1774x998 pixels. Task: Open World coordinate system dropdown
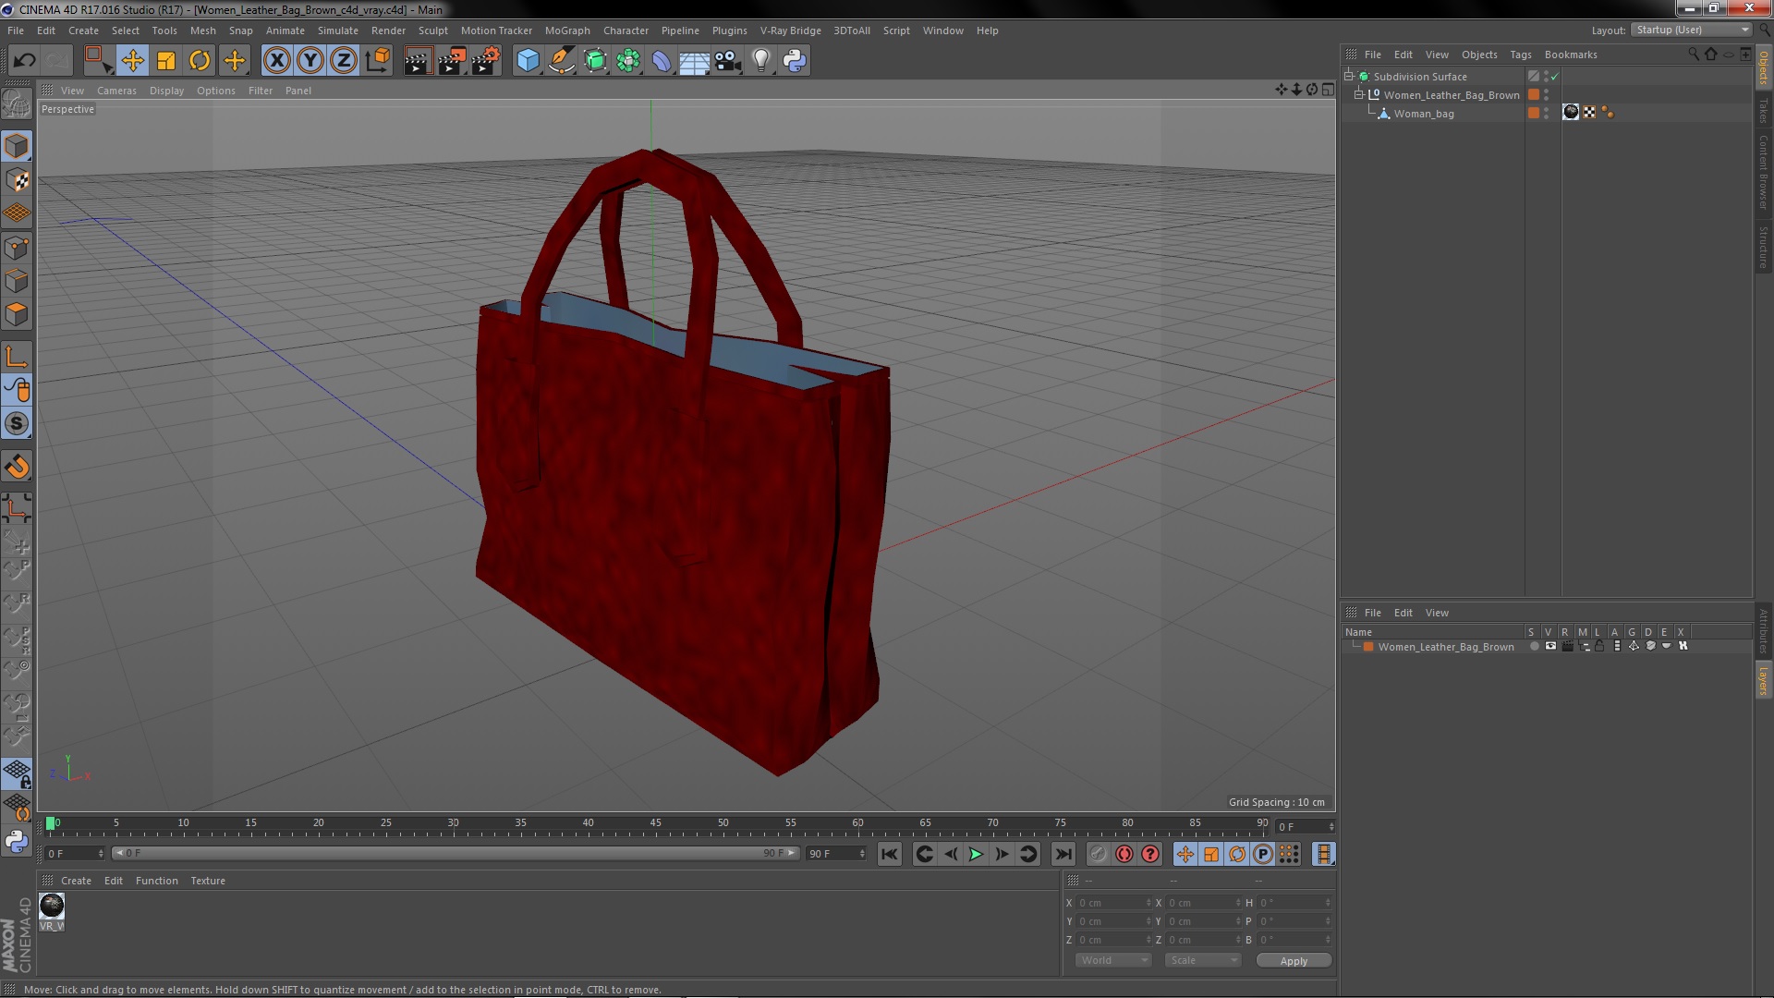(x=1113, y=960)
